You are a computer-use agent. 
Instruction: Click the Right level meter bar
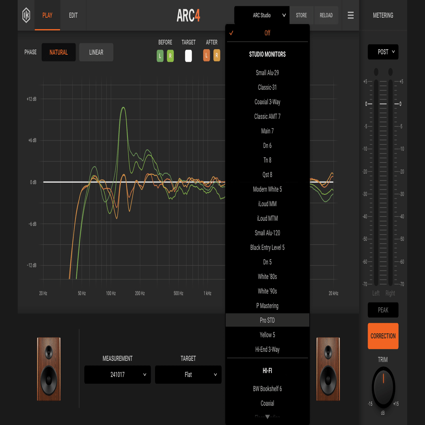(390, 183)
